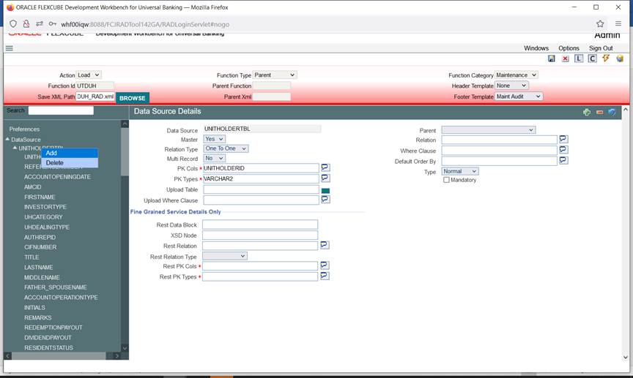This screenshot has height=378, width=633.
Task: Click the tree panel horizontal scrollbar
Action: tap(59, 356)
